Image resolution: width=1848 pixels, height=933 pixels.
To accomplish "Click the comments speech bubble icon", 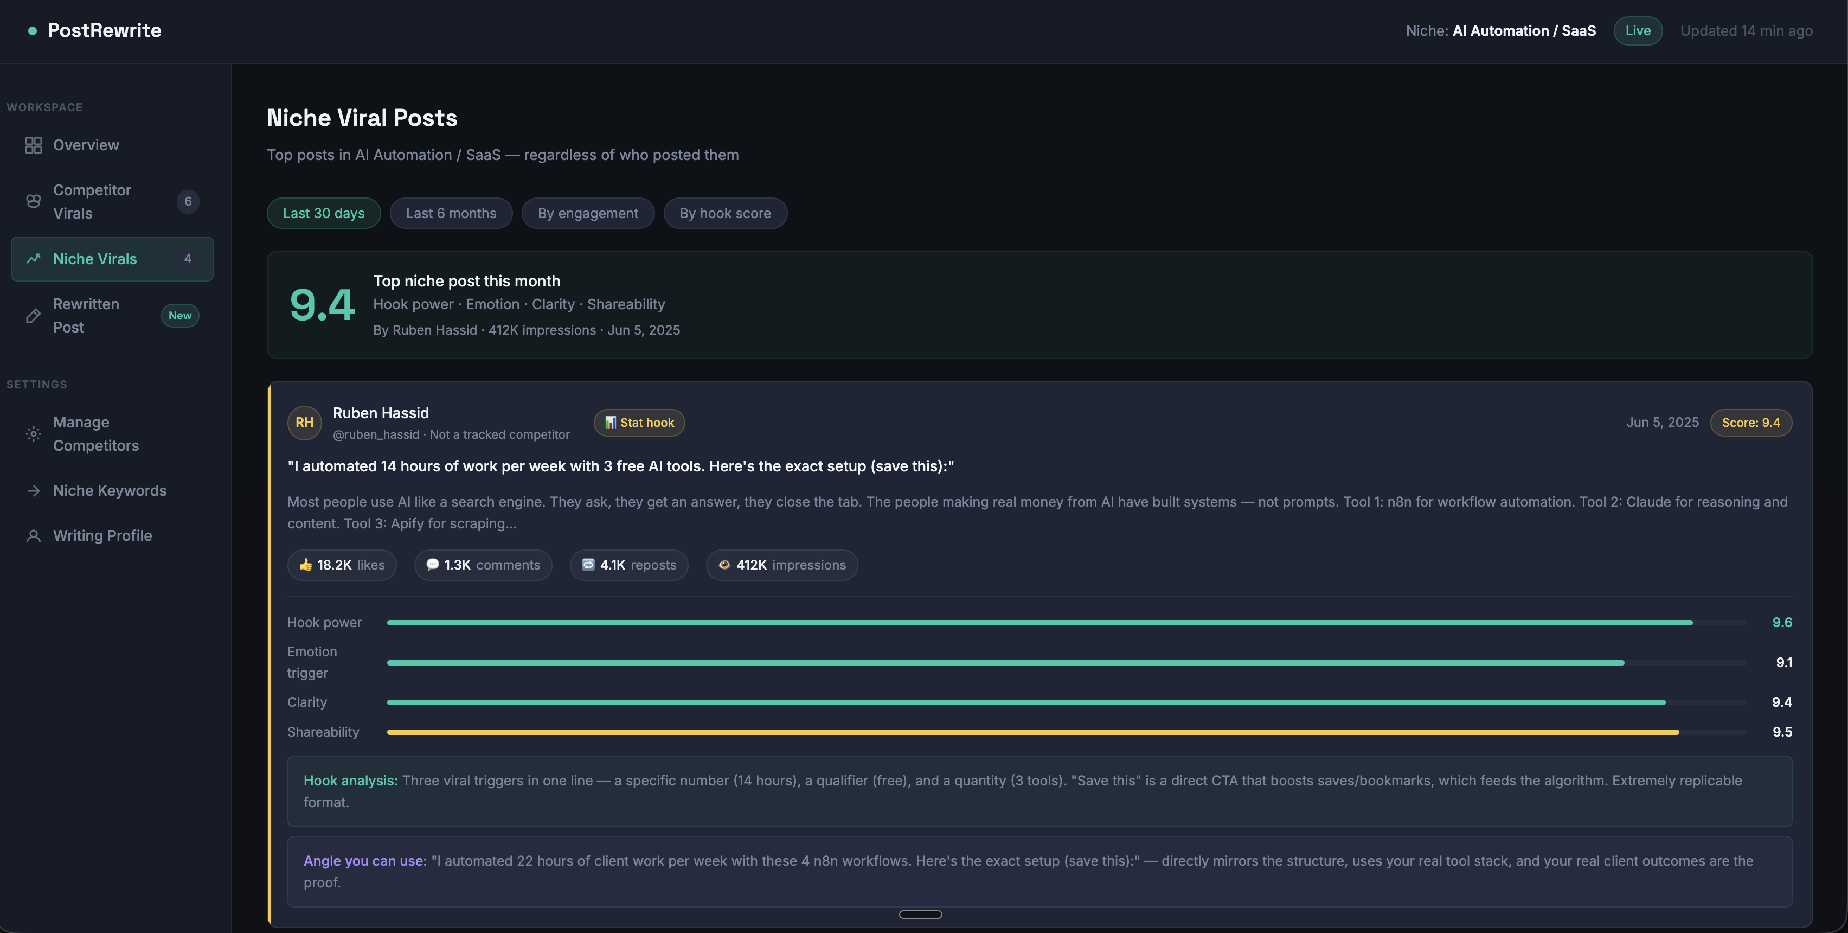I will click(x=433, y=565).
